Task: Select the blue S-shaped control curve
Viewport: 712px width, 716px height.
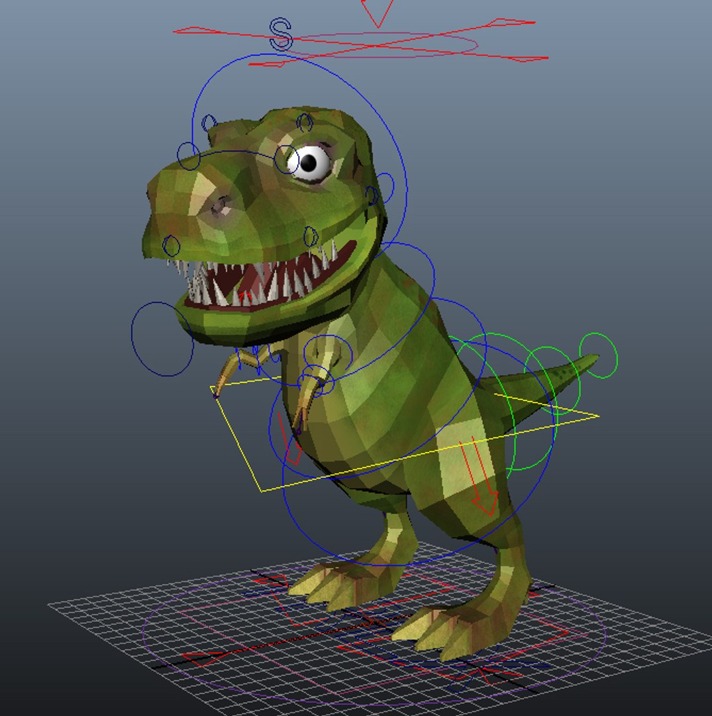Action: click(281, 34)
